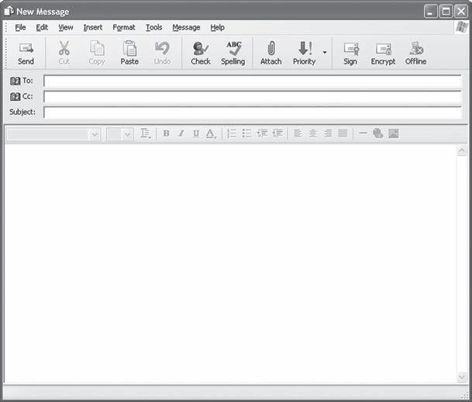
Task: Open the font color picker
Action: [211, 133]
